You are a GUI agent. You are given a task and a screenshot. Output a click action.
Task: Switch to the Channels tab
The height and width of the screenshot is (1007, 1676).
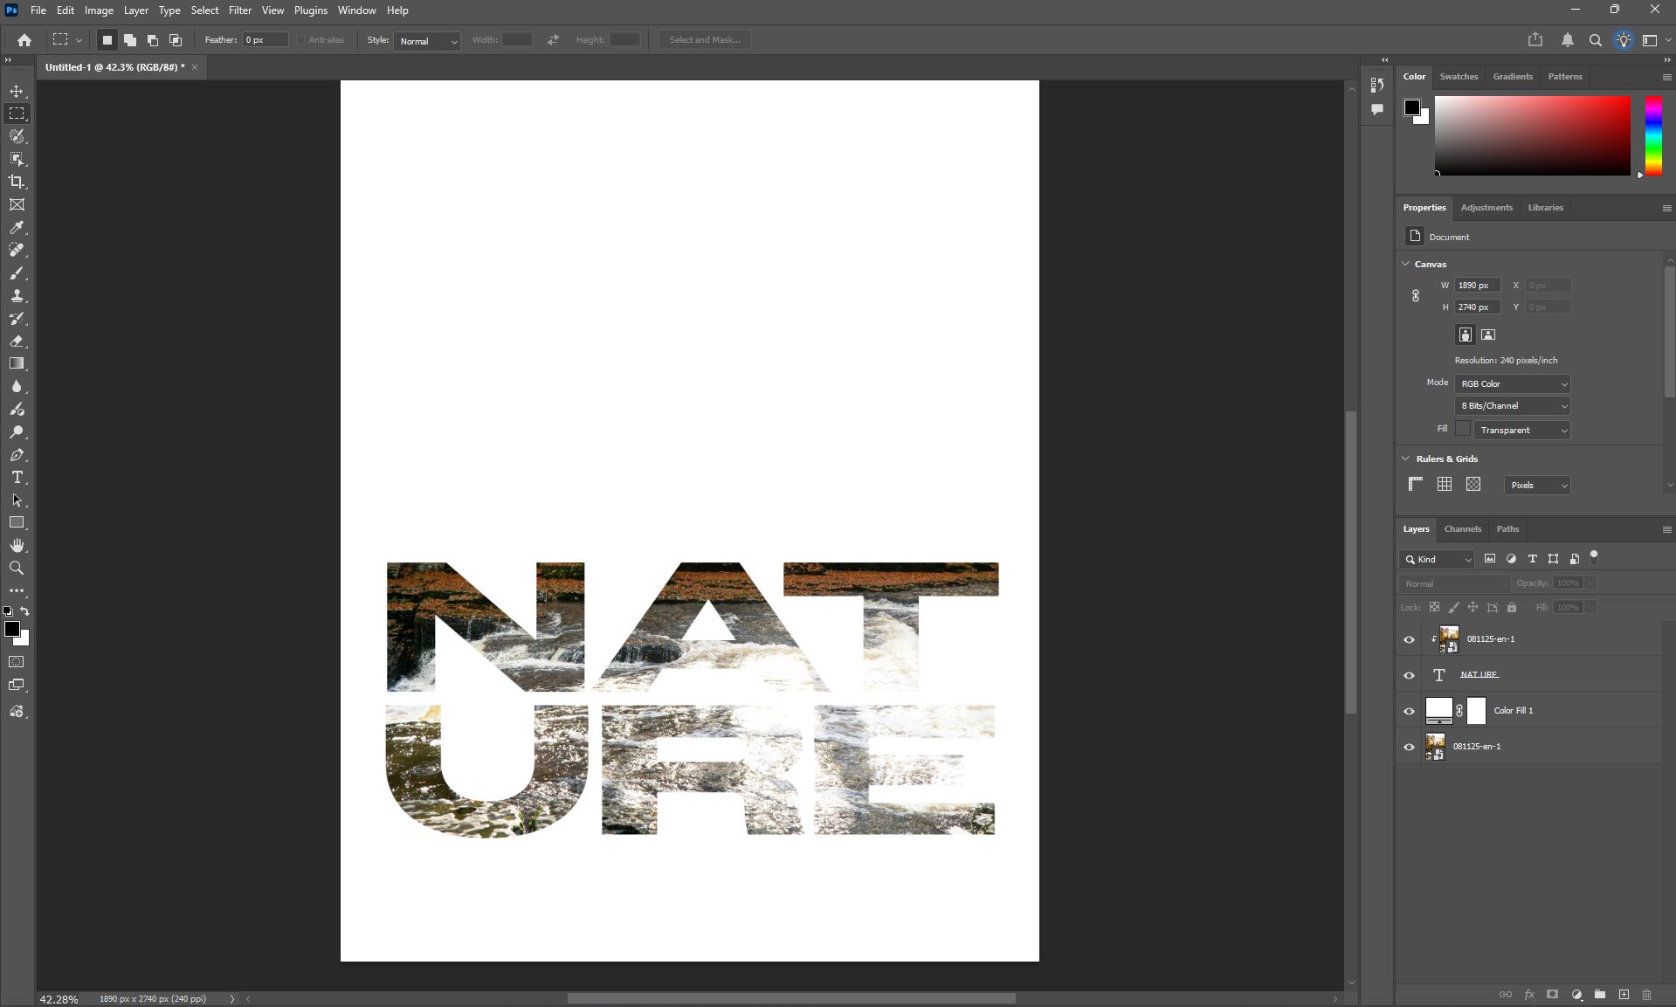pyautogui.click(x=1462, y=529)
